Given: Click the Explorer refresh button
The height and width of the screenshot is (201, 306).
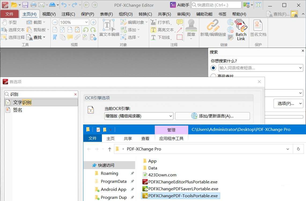Looking at the screenshot, I should tap(298, 149).
